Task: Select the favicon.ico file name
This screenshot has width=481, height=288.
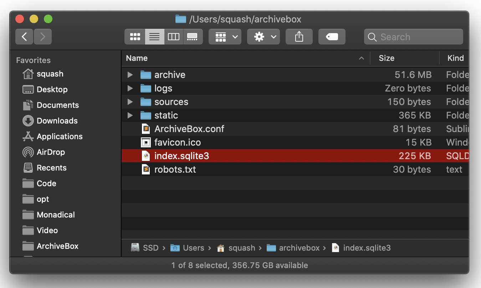Action: (x=178, y=142)
